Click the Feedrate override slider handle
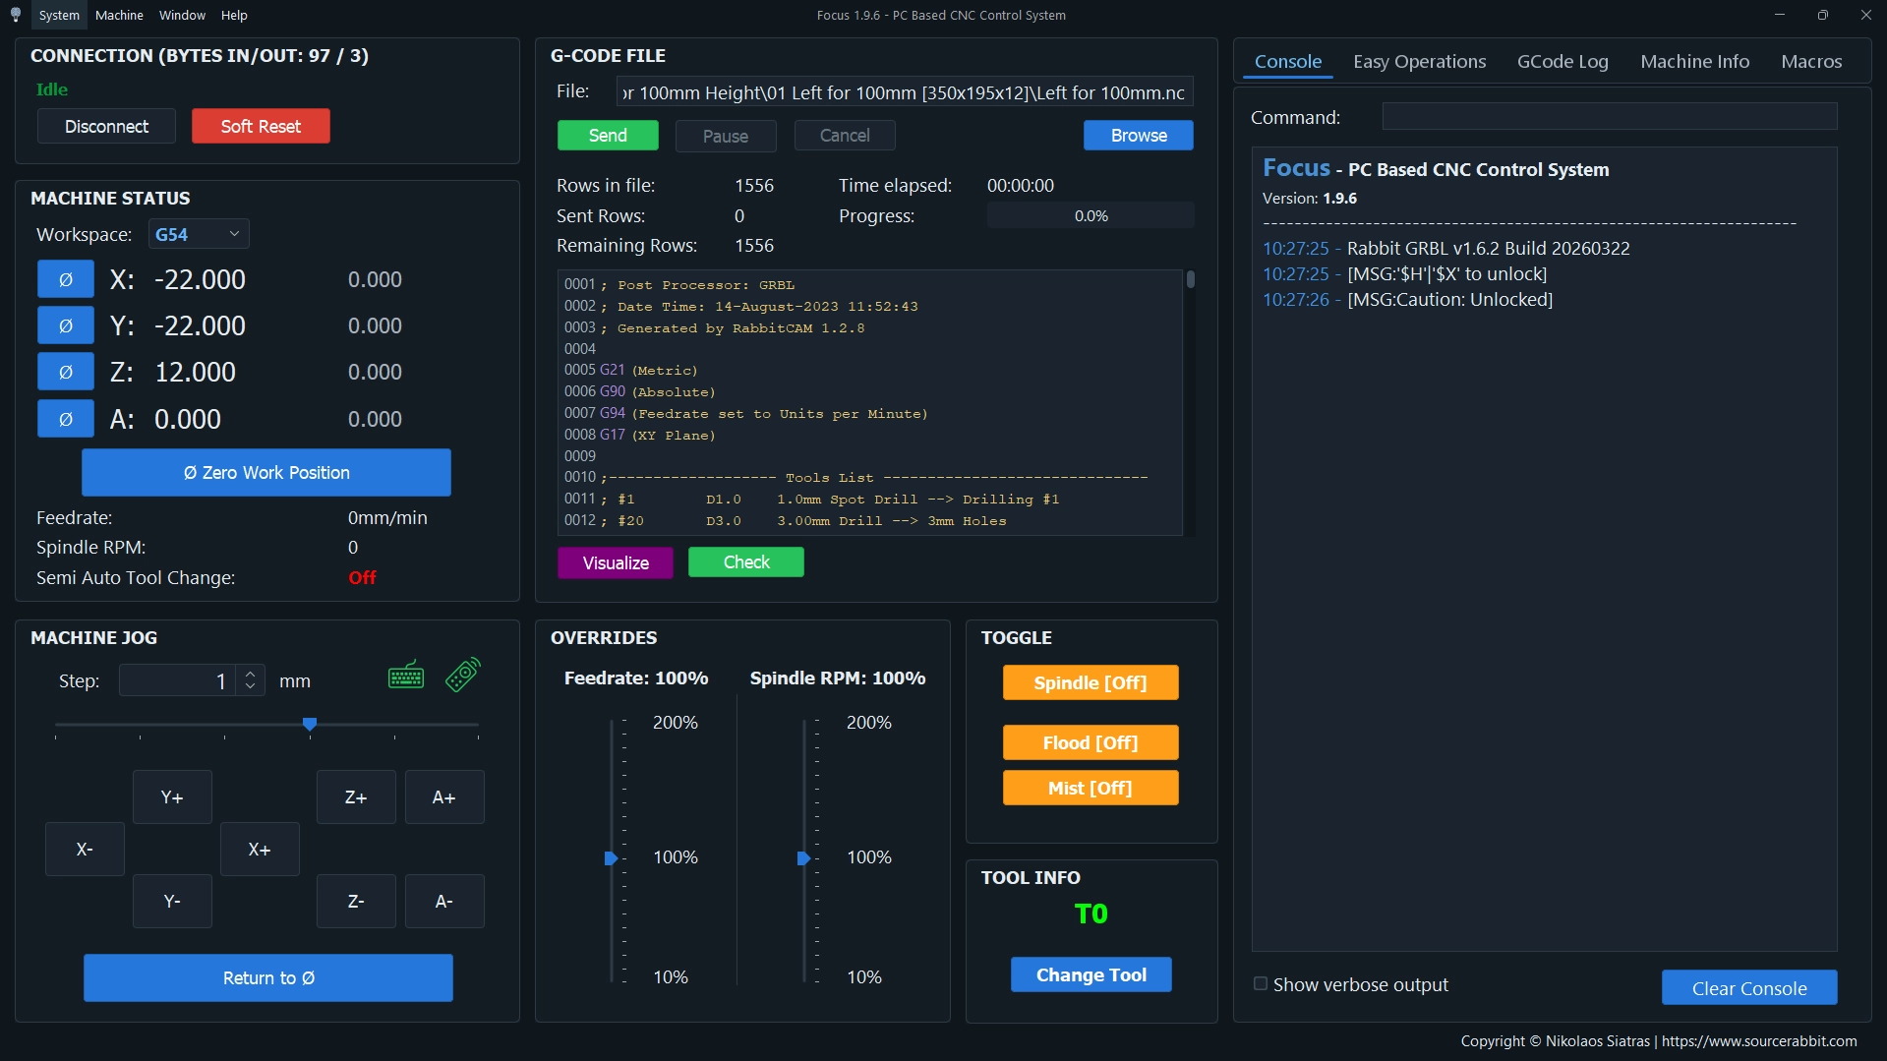The width and height of the screenshot is (1887, 1061). click(611, 858)
